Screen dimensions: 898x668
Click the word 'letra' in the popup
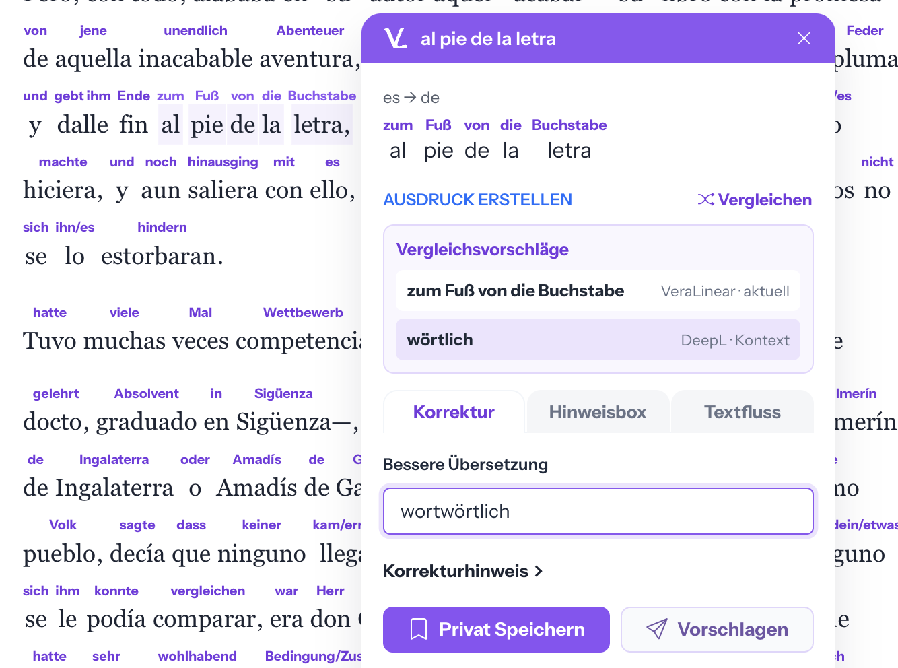569,151
